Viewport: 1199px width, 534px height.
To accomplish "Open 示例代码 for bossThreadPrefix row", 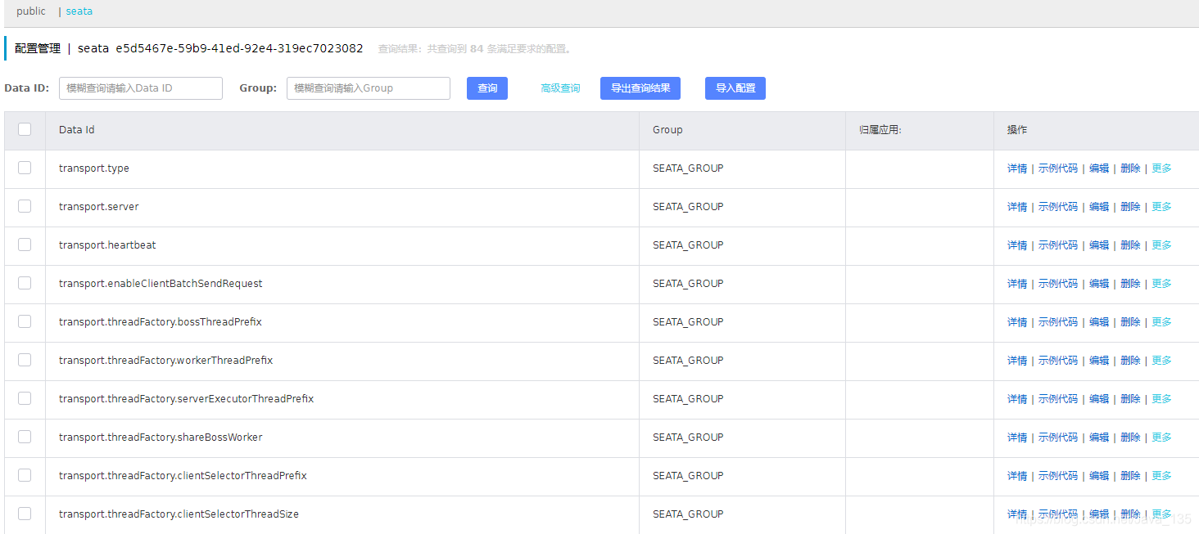I will (1058, 322).
